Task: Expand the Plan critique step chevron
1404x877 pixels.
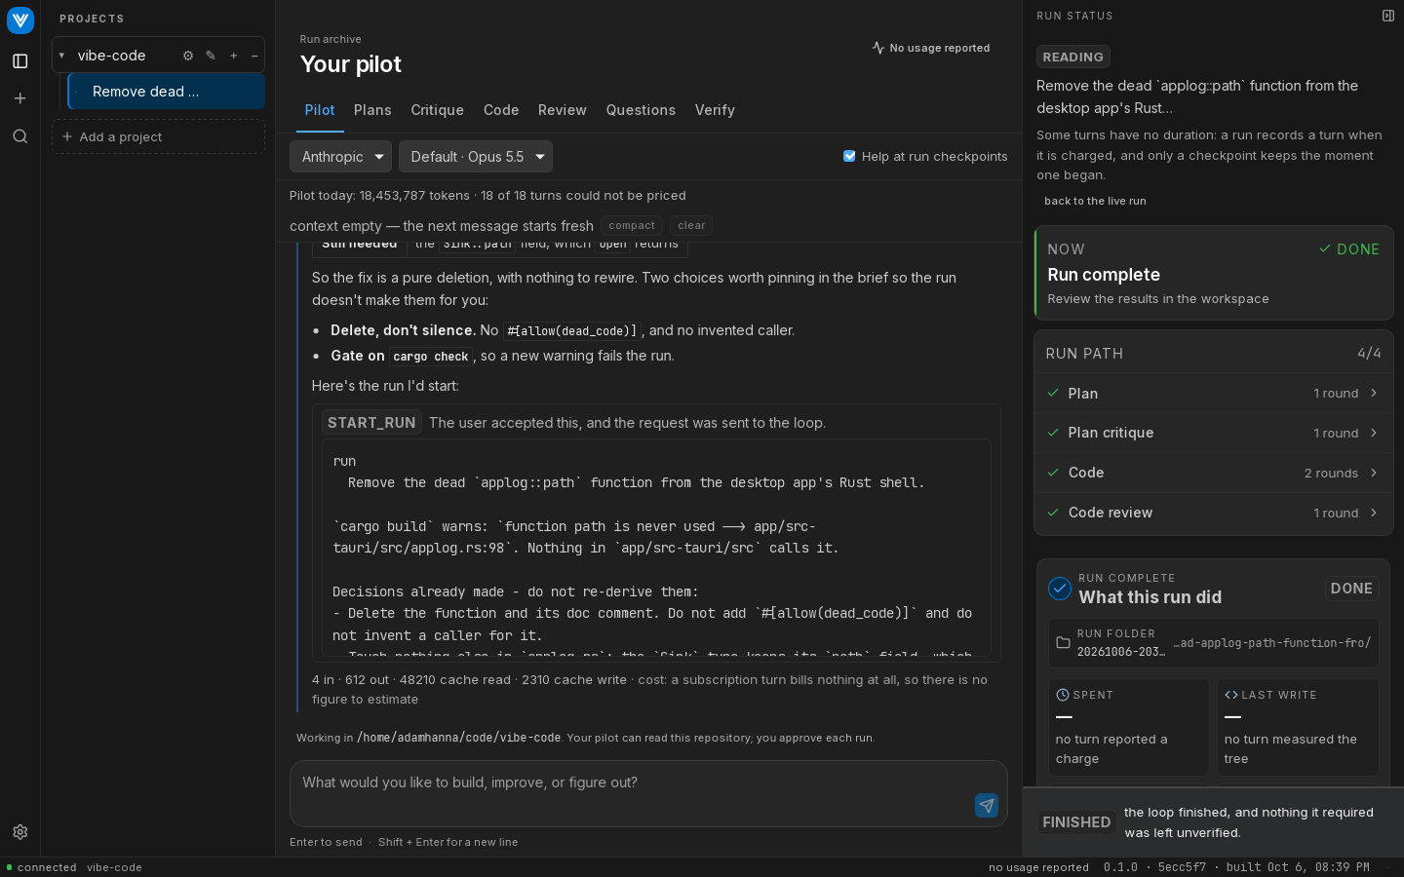Action: tap(1374, 433)
